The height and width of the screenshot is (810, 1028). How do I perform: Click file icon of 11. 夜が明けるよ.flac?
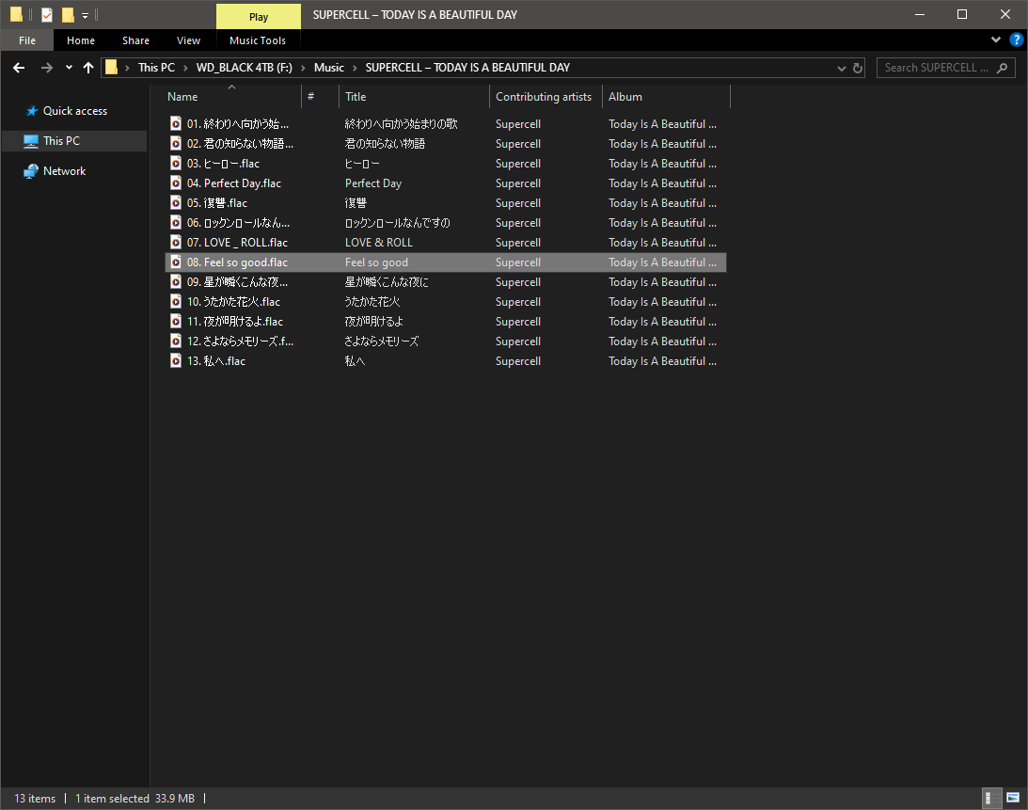click(176, 321)
